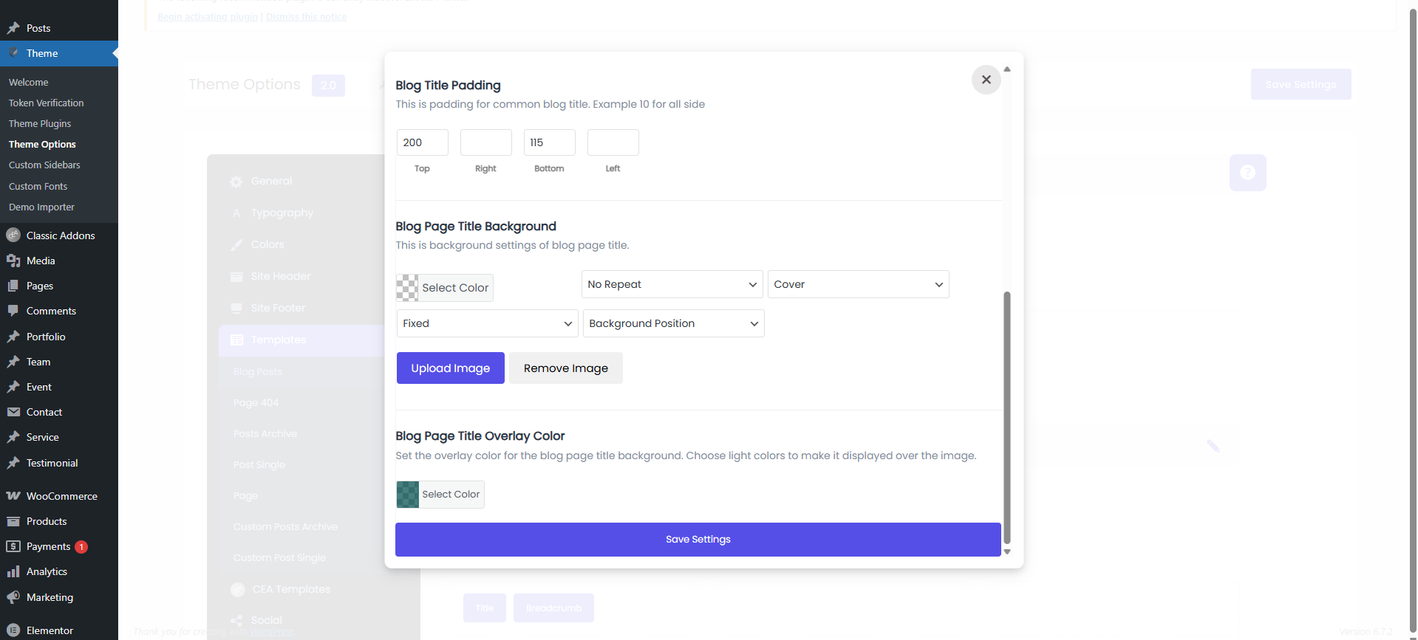The image size is (1418, 640).
Task: Click the Posts pin icon in sidebar
Action: click(13, 28)
